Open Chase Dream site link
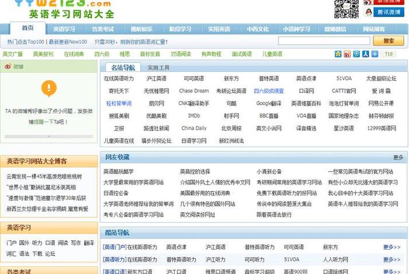 [194, 91]
